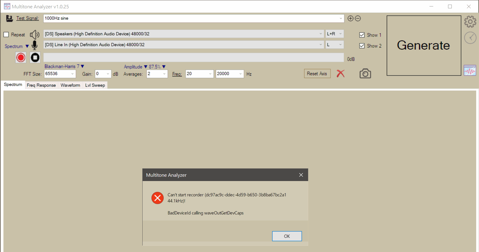Screen dimensions: 479x252
Task: Click the Reset Axis button
Action: [x=317, y=73]
